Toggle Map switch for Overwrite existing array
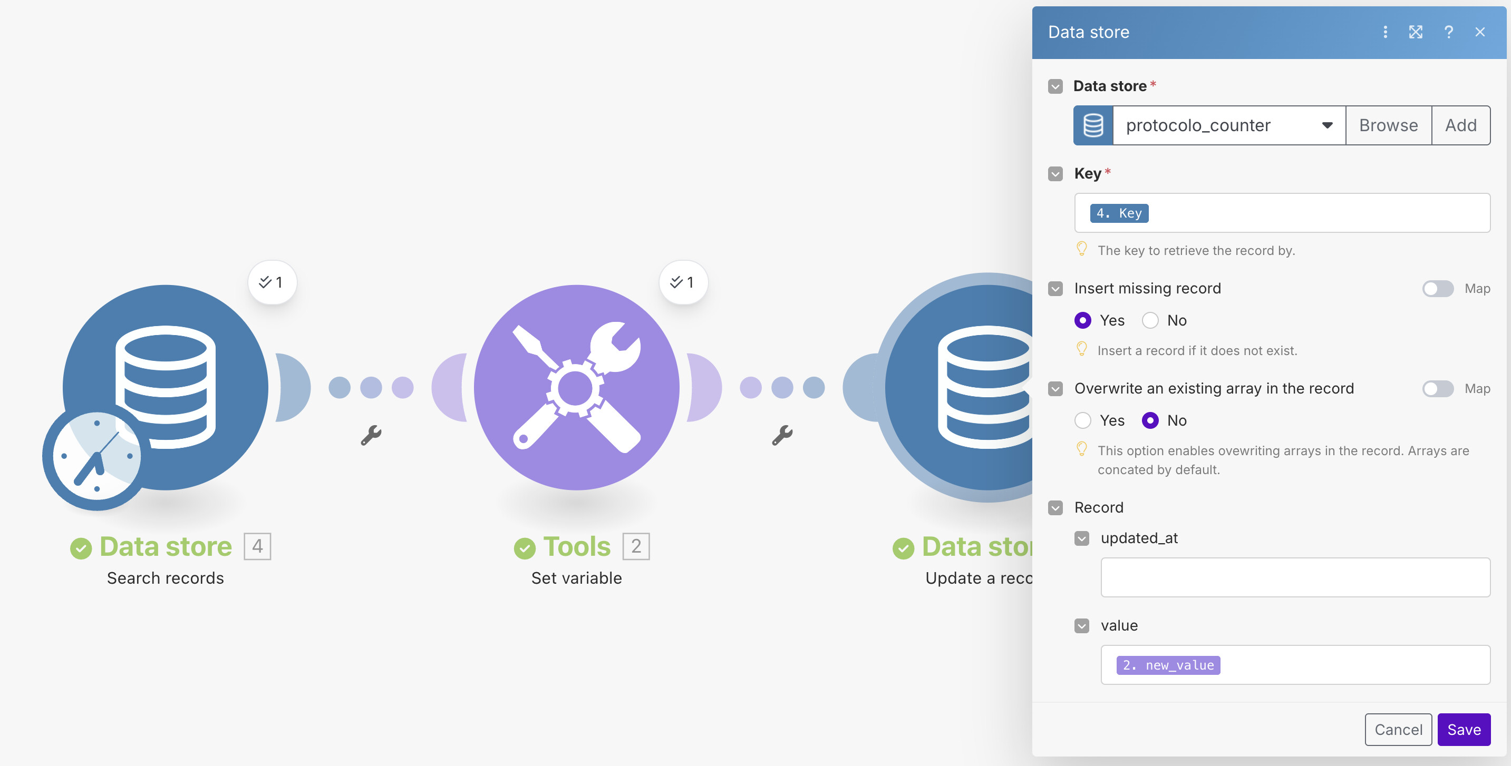Screen dimensions: 1511x766 [1437, 389]
